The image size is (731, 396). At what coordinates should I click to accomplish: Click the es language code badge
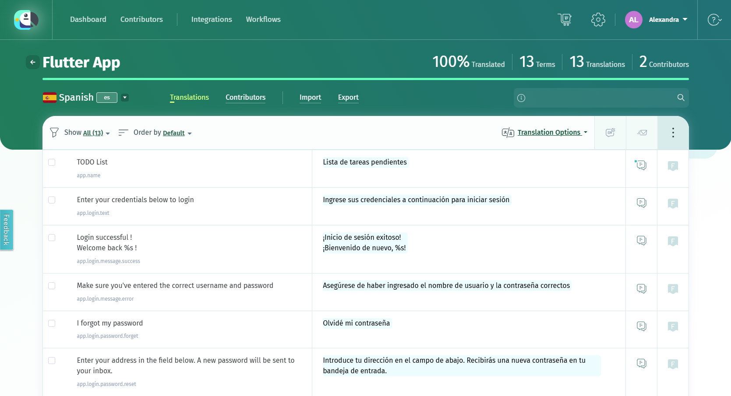tap(107, 98)
